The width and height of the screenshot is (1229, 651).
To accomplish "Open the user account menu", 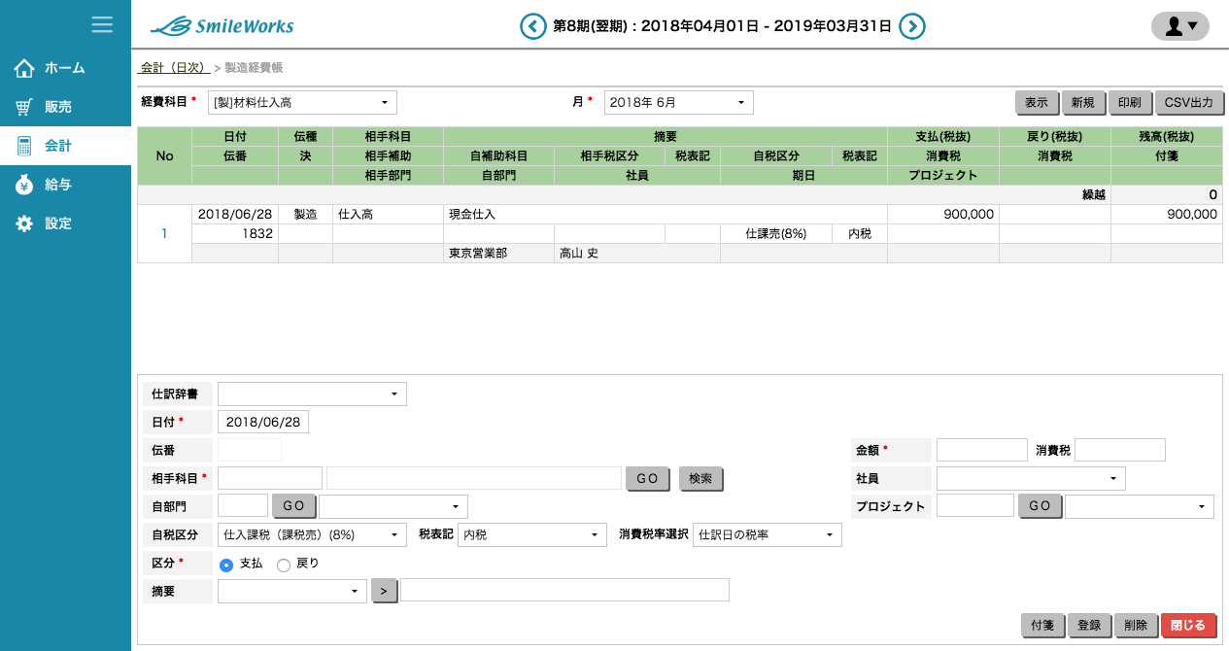I will (x=1179, y=26).
